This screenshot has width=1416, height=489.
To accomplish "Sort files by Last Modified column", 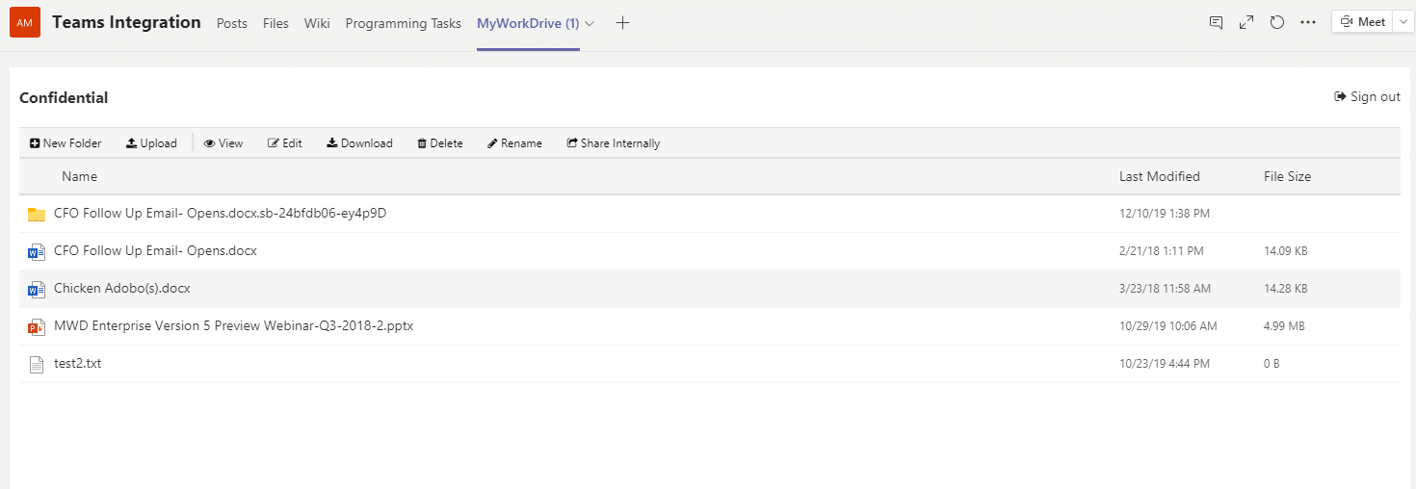I will click(x=1159, y=176).
